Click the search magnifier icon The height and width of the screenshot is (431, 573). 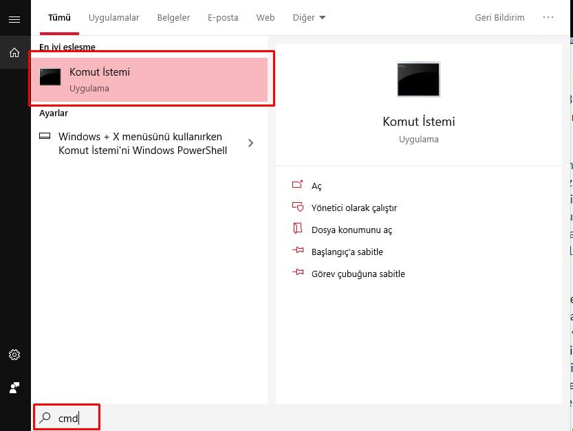[x=45, y=417]
